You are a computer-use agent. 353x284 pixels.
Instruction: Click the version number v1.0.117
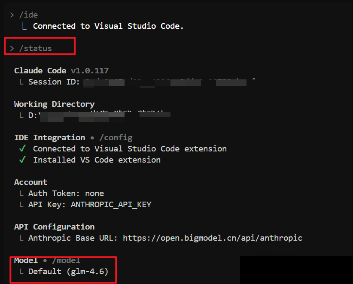90,71
